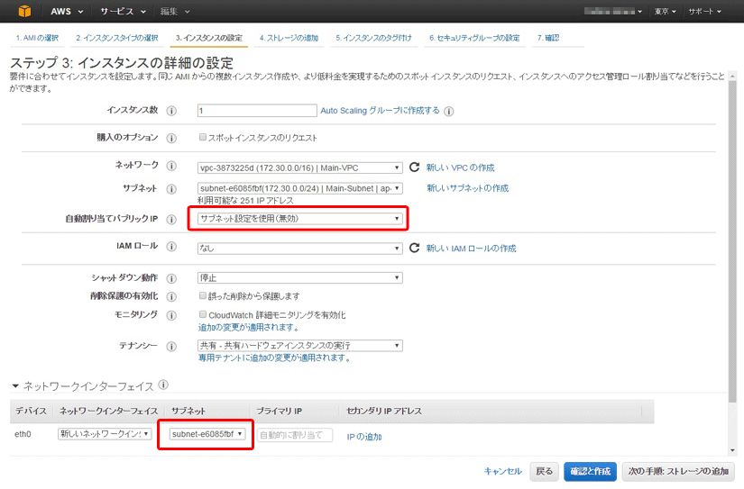Open the シャットダウン動作 dropdown
Viewport: 744px width, 489px height.
point(299,278)
